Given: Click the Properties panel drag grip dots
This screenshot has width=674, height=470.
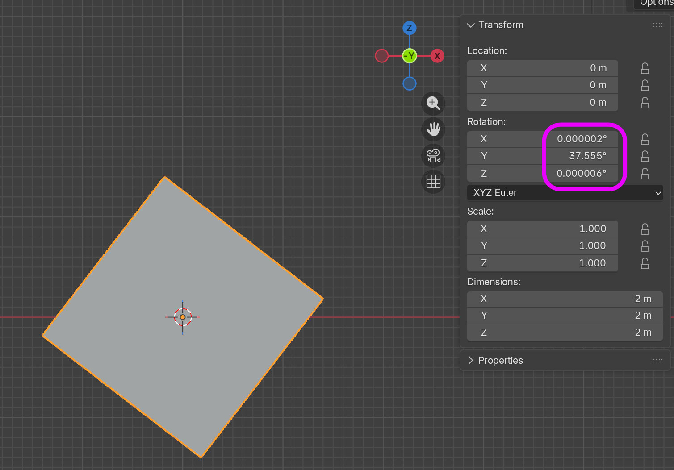Looking at the screenshot, I should (658, 361).
